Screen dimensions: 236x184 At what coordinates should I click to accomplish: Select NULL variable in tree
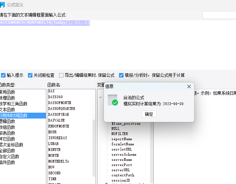tap(115, 129)
